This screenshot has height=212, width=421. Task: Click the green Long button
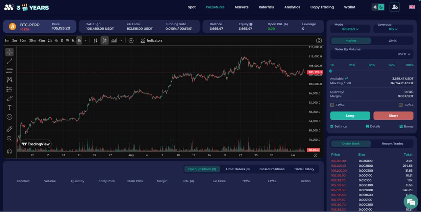pos(350,116)
